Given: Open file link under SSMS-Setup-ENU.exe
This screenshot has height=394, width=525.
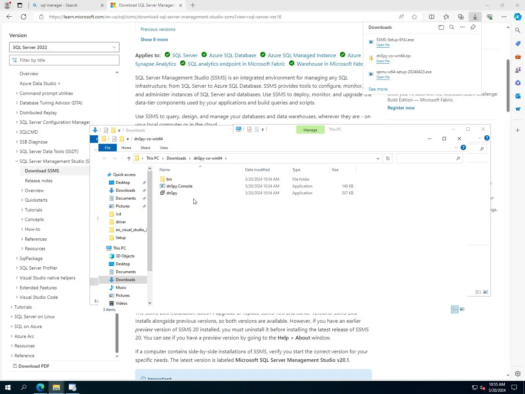Looking at the screenshot, I should (383, 45).
